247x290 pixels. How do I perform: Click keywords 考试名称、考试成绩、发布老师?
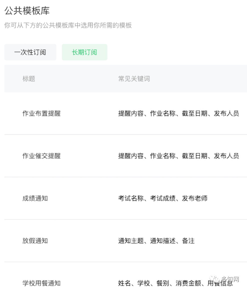[x=163, y=198]
